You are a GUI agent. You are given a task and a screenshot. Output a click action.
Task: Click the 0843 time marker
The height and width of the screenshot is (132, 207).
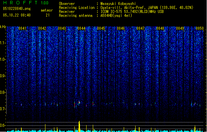pyautogui.click(x=62, y=28)
